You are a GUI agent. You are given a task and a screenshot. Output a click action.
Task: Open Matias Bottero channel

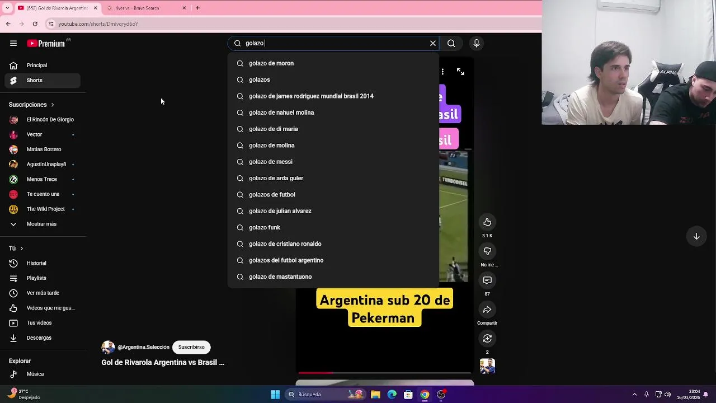point(43,149)
